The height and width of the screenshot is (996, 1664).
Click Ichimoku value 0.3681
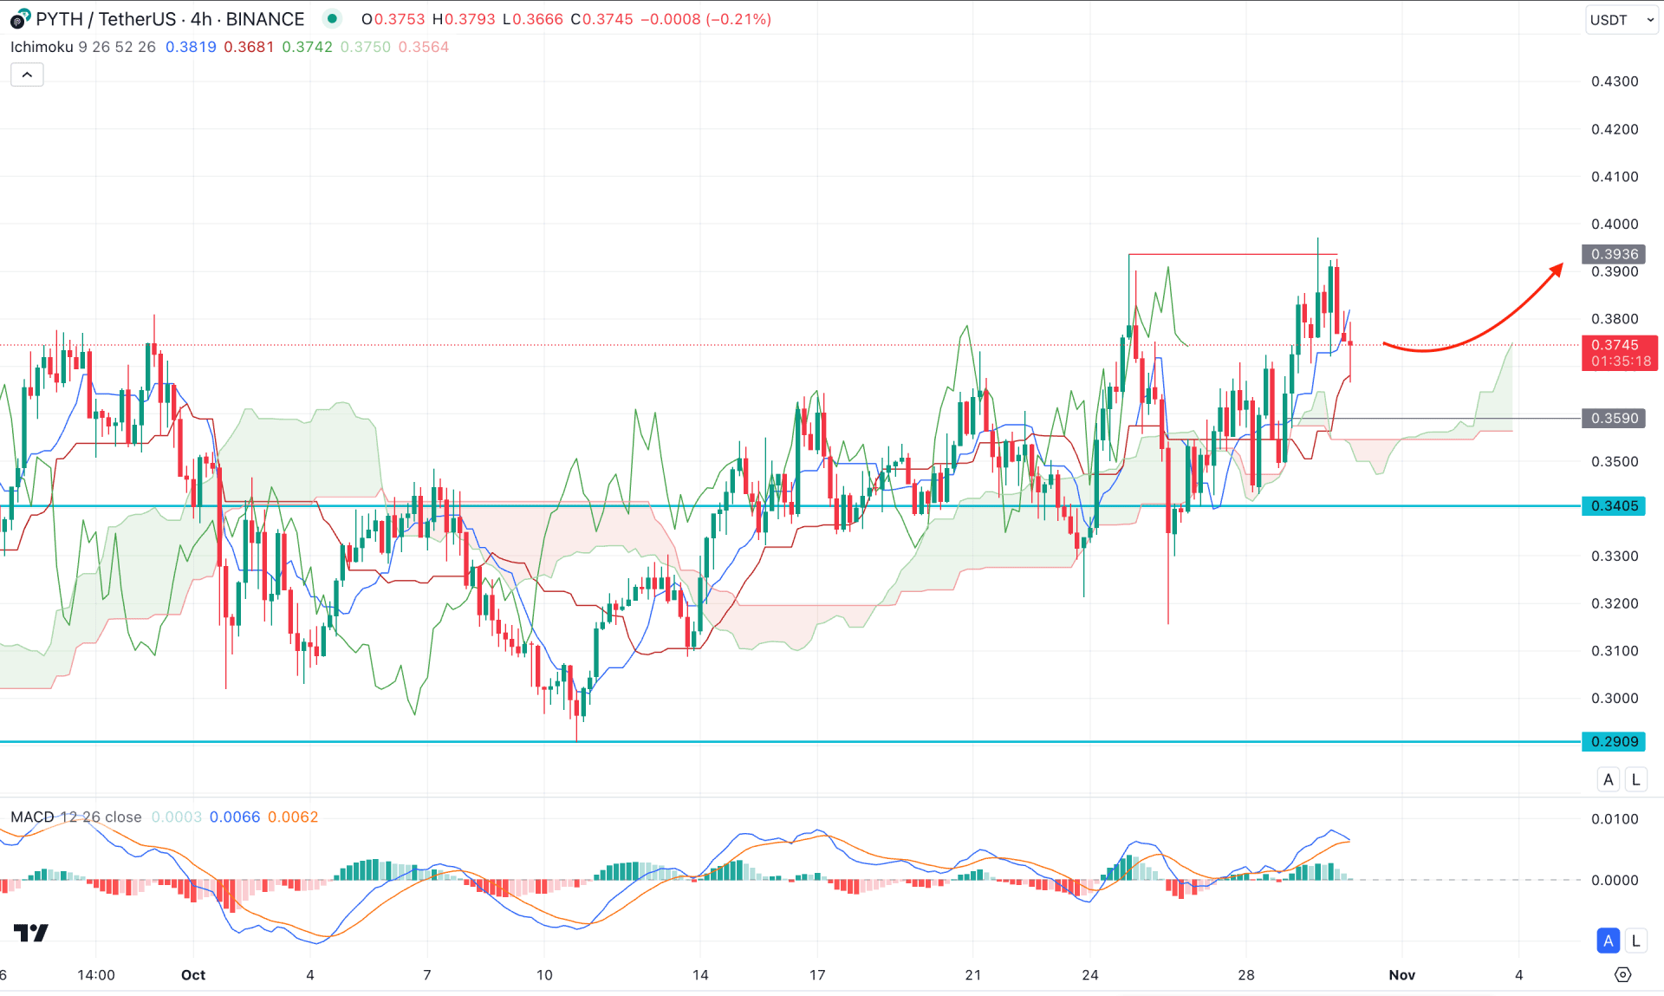pyautogui.click(x=249, y=47)
